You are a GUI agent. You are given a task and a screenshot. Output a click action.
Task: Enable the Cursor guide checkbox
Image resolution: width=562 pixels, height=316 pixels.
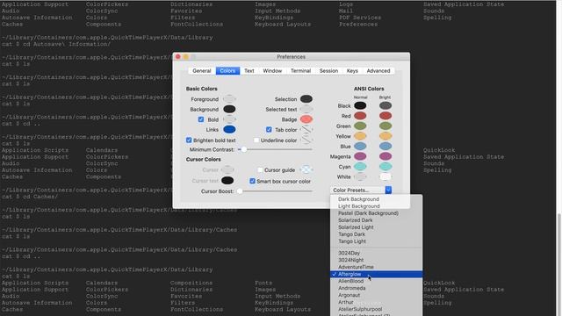pos(260,169)
